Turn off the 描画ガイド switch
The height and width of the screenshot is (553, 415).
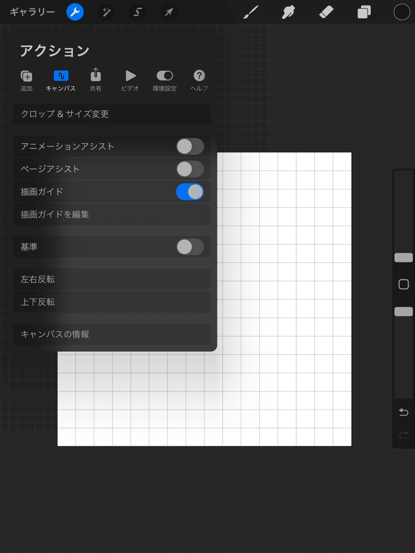tap(190, 192)
